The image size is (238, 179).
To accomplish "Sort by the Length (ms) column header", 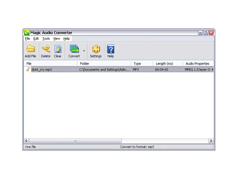I will (x=168, y=63).
